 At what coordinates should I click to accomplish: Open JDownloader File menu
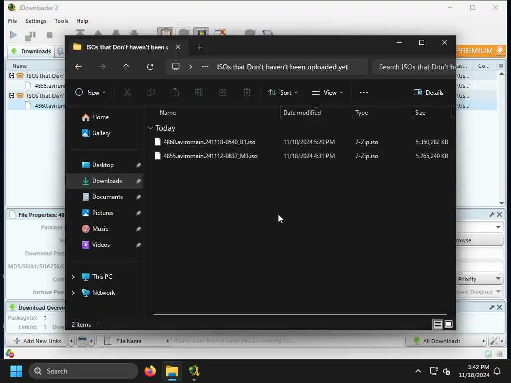tap(12, 21)
